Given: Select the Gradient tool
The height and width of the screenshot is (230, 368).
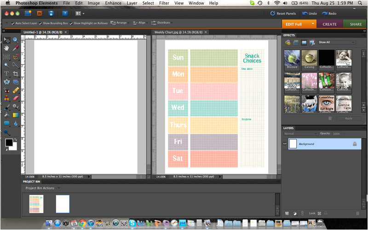Looking at the screenshot, I should (16, 115).
